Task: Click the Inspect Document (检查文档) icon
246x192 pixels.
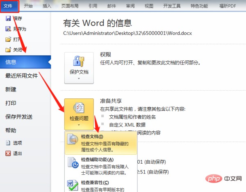Action: (x=72, y=140)
